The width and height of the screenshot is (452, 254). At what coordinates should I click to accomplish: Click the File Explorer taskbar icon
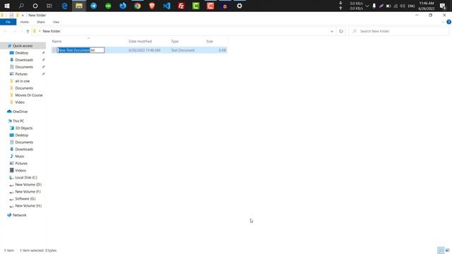tap(79, 6)
